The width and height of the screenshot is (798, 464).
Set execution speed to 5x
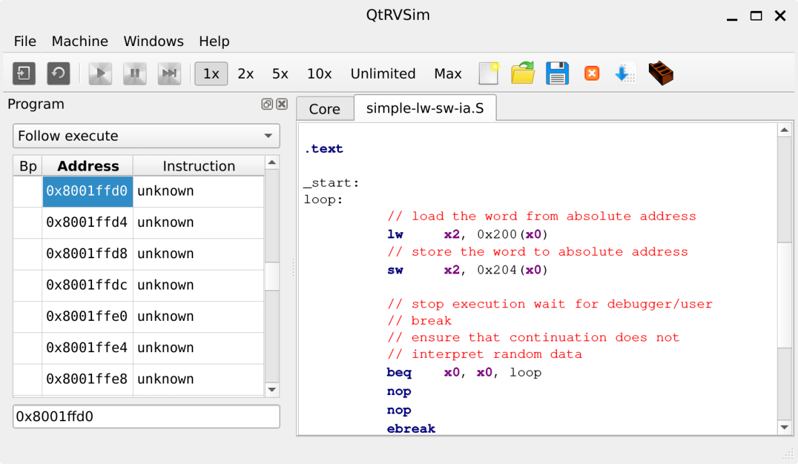point(280,73)
